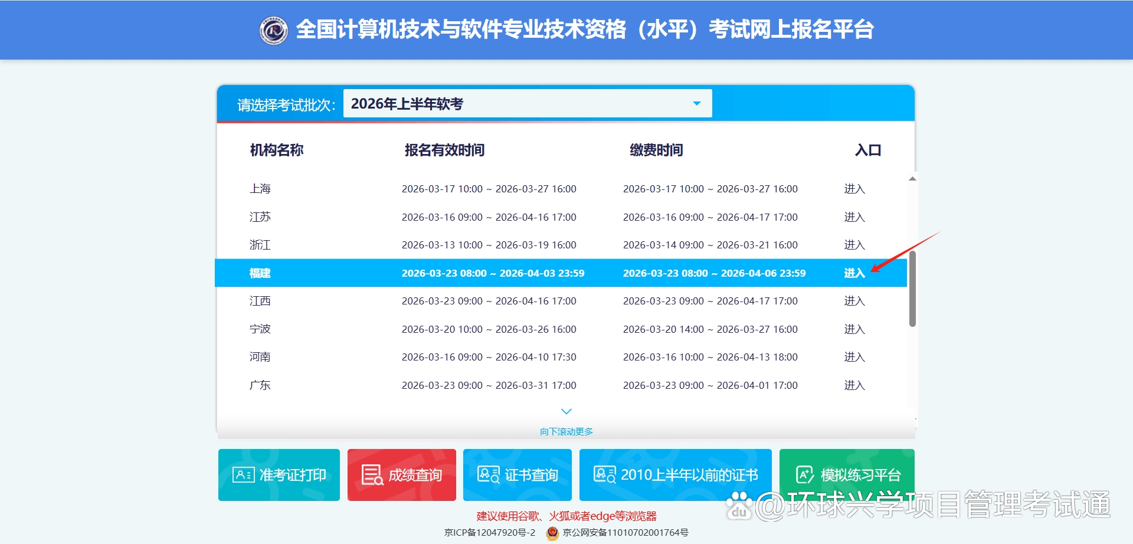This screenshot has width=1133, height=544.
Task: Click the dropdown arrow of the exam batch selector
Action: click(x=696, y=104)
